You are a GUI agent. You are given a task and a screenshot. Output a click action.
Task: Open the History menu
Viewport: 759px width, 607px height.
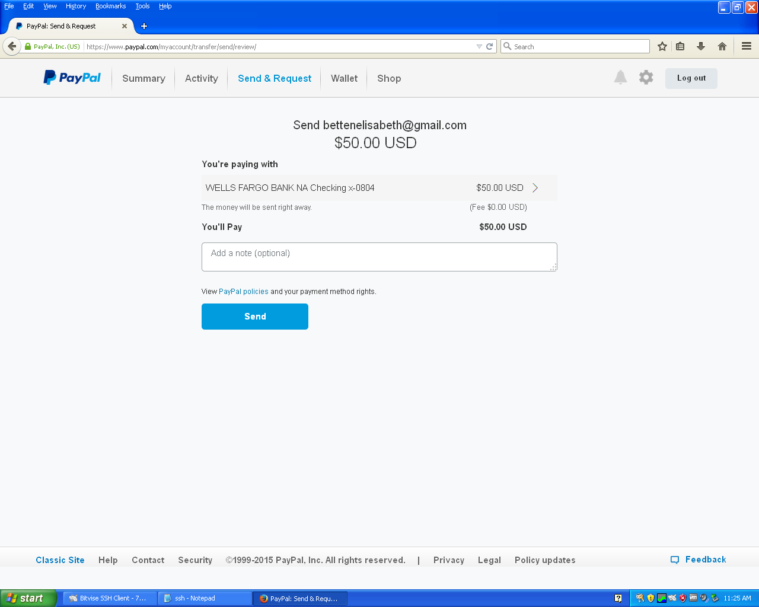tap(76, 6)
